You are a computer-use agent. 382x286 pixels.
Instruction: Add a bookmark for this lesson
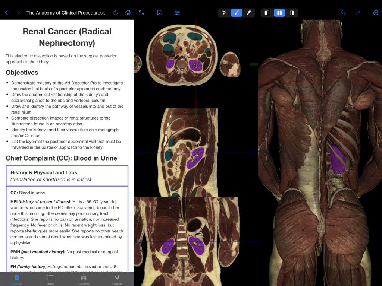pyautogui.click(x=159, y=12)
